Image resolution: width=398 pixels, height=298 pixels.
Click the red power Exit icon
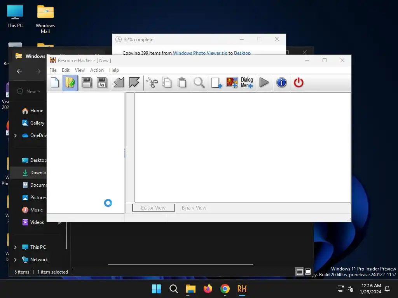click(298, 83)
